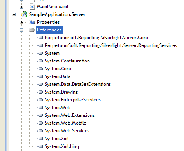The image size is (184, 151).
Task: Select the System.Web.Extensions reference
Action: click(70, 115)
